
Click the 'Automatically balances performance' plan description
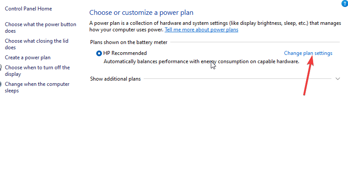click(x=201, y=61)
